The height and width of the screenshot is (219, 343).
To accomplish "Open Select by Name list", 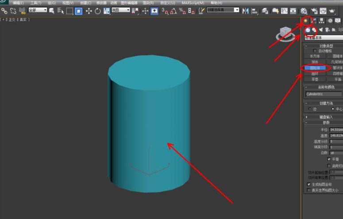I will pos(60,11).
